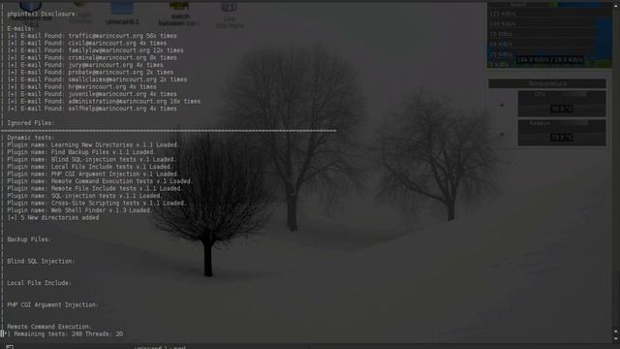Click the traffic@marincourt.org email line
Viewport: 620px width, 349px height.
(92, 36)
